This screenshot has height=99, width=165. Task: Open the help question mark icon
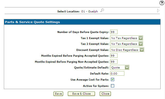pyautogui.click(x=162, y=3)
